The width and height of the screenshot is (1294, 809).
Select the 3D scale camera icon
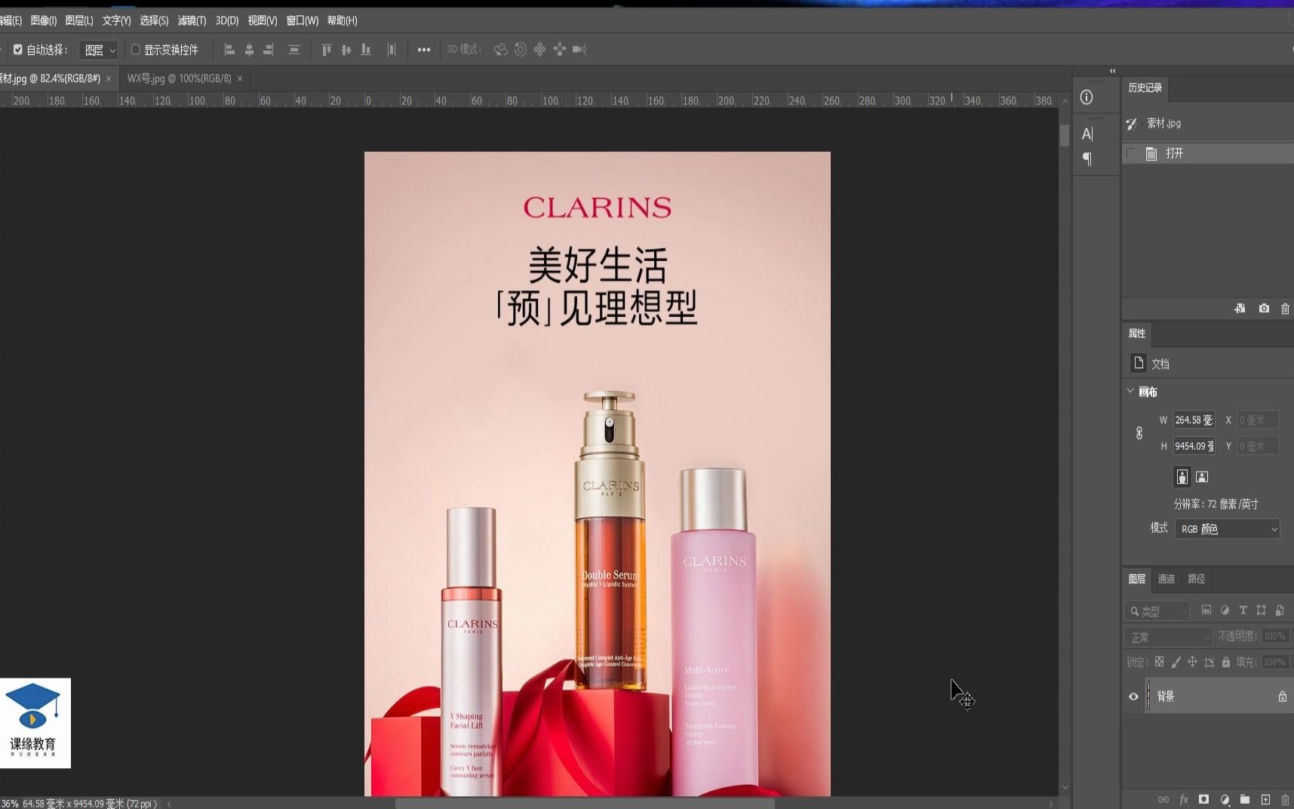[579, 50]
